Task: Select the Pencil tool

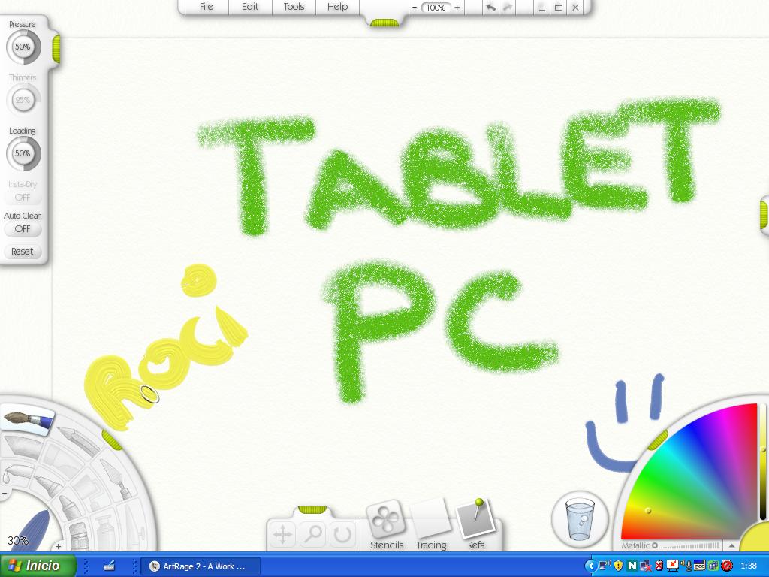Action: [x=80, y=440]
